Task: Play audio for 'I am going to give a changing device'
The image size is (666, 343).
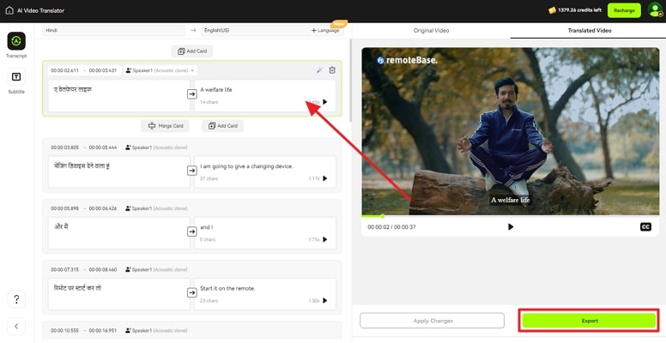Action: tap(325, 178)
